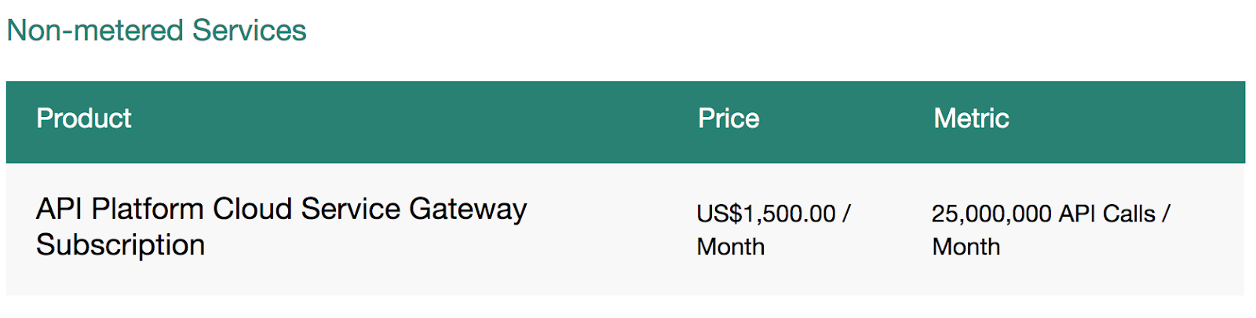This screenshot has width=1256, height=318.
Task: Click the word Subscription in product name
Action: point(120,245)
